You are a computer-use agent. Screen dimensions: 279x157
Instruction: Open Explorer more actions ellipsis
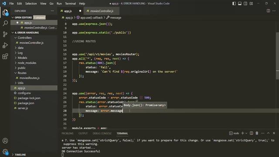(52, 11)
